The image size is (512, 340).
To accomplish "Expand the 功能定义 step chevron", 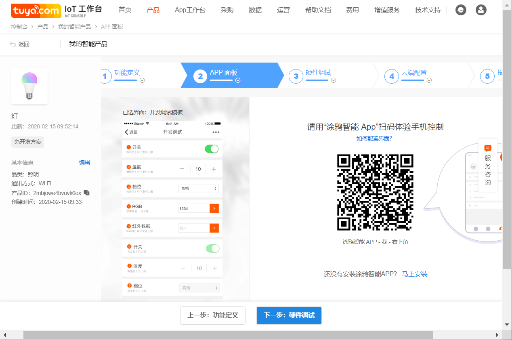I will (142, 80).
